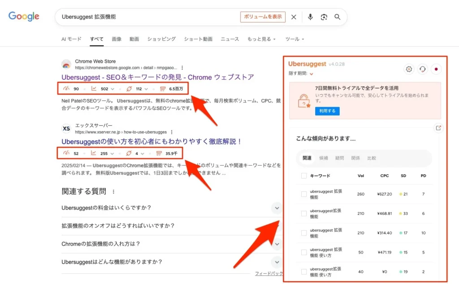Expand 'Ubersuggestはどんな機能がありますか？' question
This screenshot has height=284, width=459.
(277, 262)
